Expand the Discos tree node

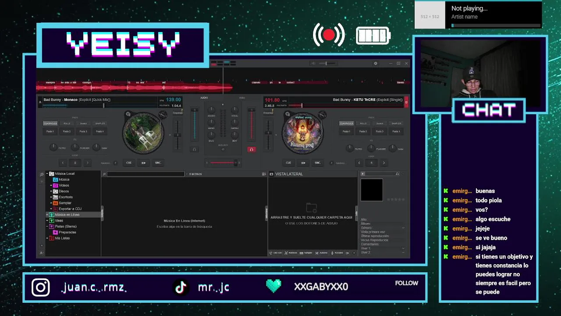point(51,191)
